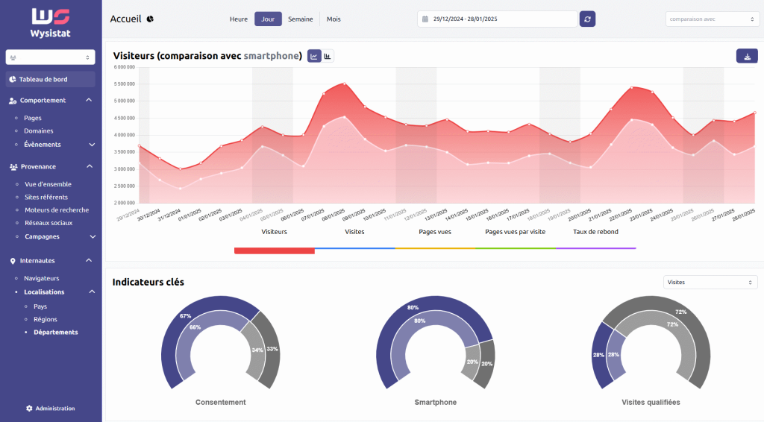Set time granularity to Mois
764x422 pixels.
tap(334, 19)
